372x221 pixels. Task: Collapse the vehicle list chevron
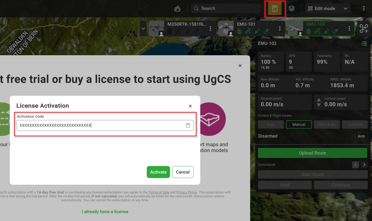pos(143,28)
